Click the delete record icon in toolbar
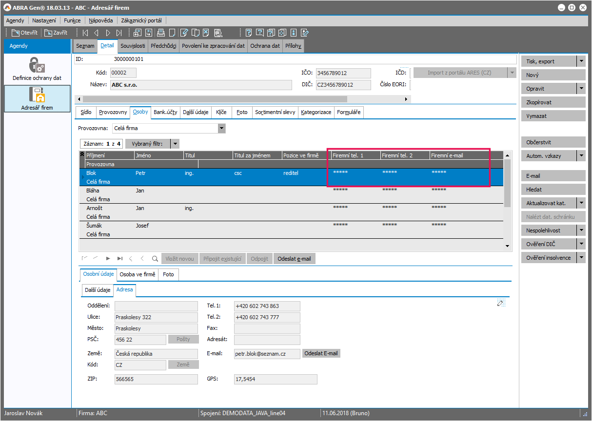Image resolution: width=592 pixels, height=421 pixels. 206,33
